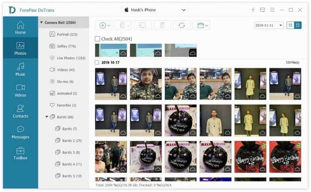
Task: Click the Add files plus icon
Action: click(103, 26)
